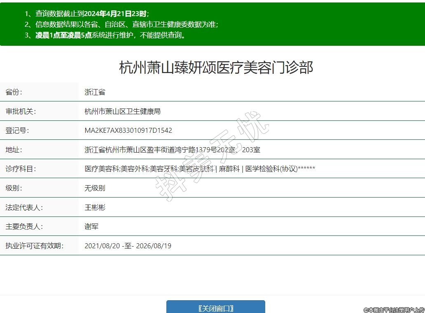Click the clinic name heading 杭州萧山臻妍颂医疗美容门诊部
425x313 pixels.
(x=216, y=67)
